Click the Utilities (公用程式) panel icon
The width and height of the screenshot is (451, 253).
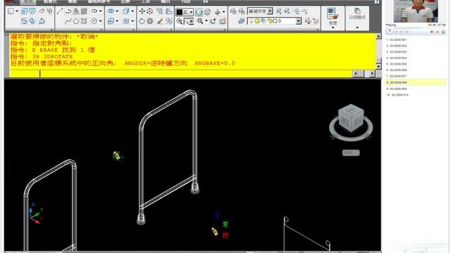pyautogui.click(x=357, y=11)
